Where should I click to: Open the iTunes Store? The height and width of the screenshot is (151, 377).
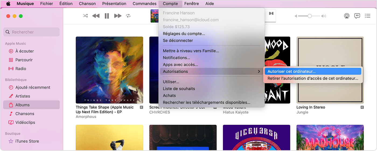click(32, 141)
